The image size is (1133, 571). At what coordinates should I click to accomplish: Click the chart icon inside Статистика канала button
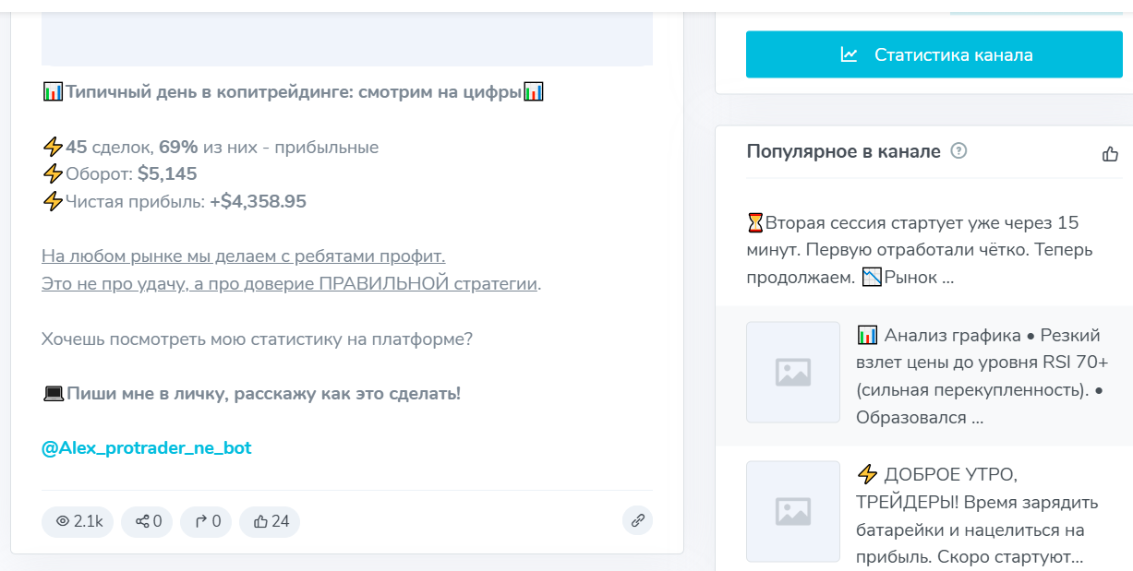point(847,54)
